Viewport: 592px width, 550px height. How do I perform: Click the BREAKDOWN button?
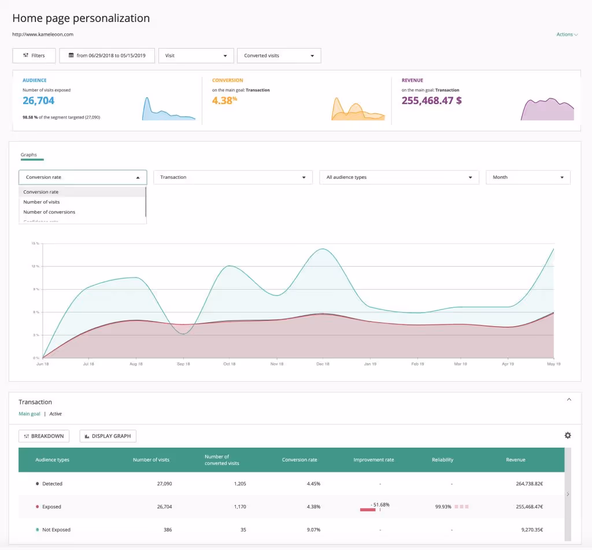pos(44,436)
